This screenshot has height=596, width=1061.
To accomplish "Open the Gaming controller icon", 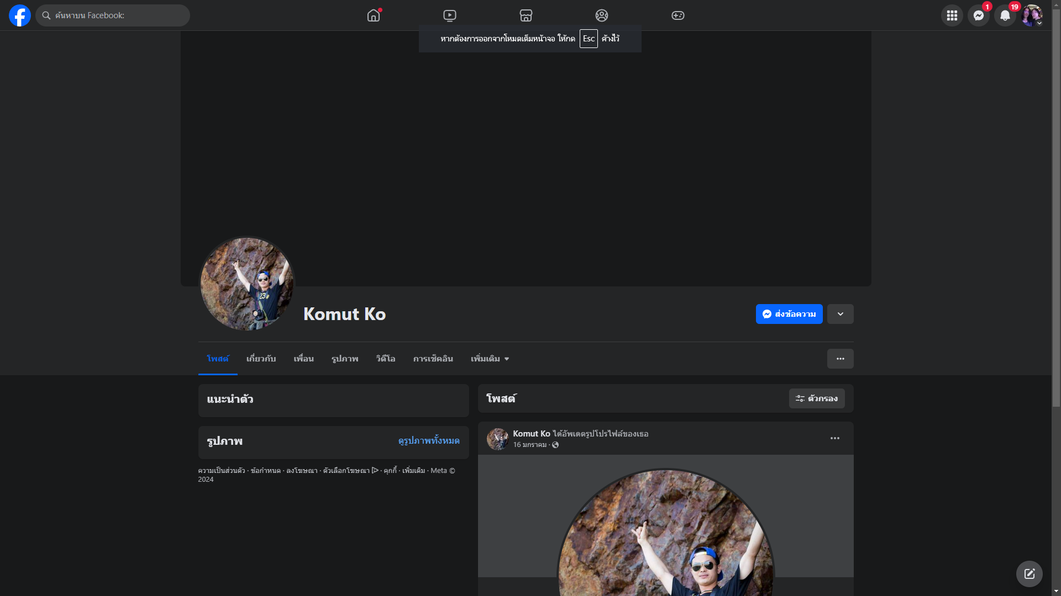I will coord(678,15).
